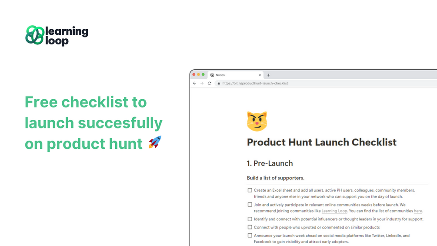Click the browser back arrow
Viewport: 437px width, 246px height.
point(194,84)
